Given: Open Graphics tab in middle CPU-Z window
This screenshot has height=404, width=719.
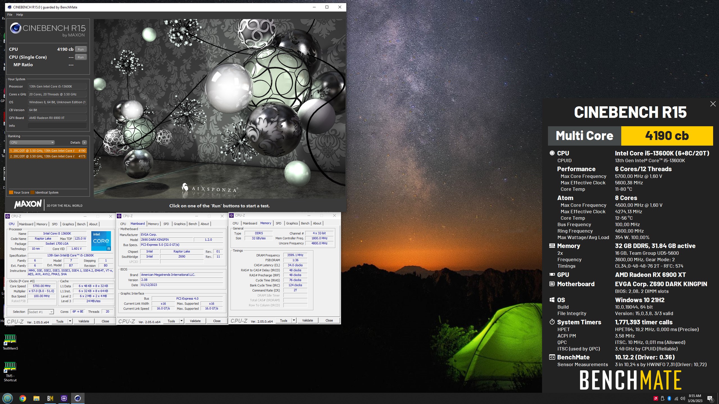Looking at the screenshot, I should coord(179,224).
